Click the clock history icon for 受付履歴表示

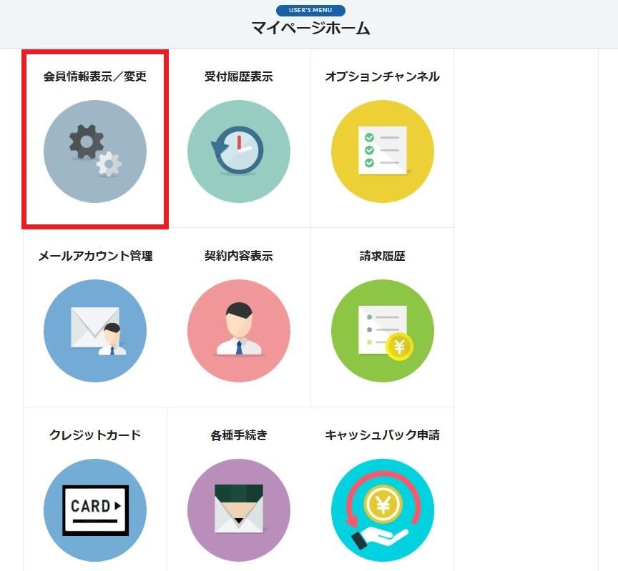[x=239, y=152]
